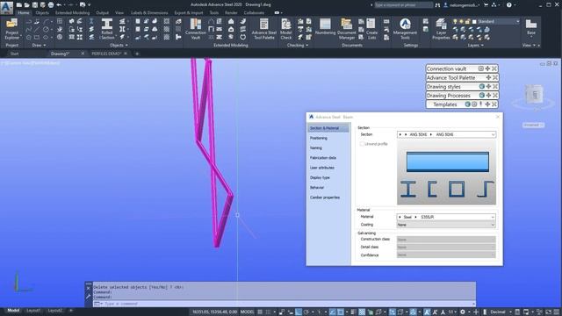The image size is (562, 316).
Task: Click the white layer color swatch
Action: [x=474, y=22]
